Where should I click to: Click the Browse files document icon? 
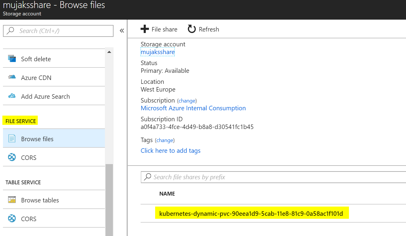tap(12, 139)
